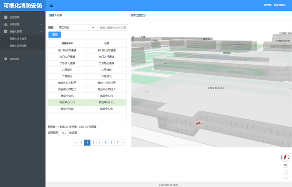Click the camera name search input field

112,28
